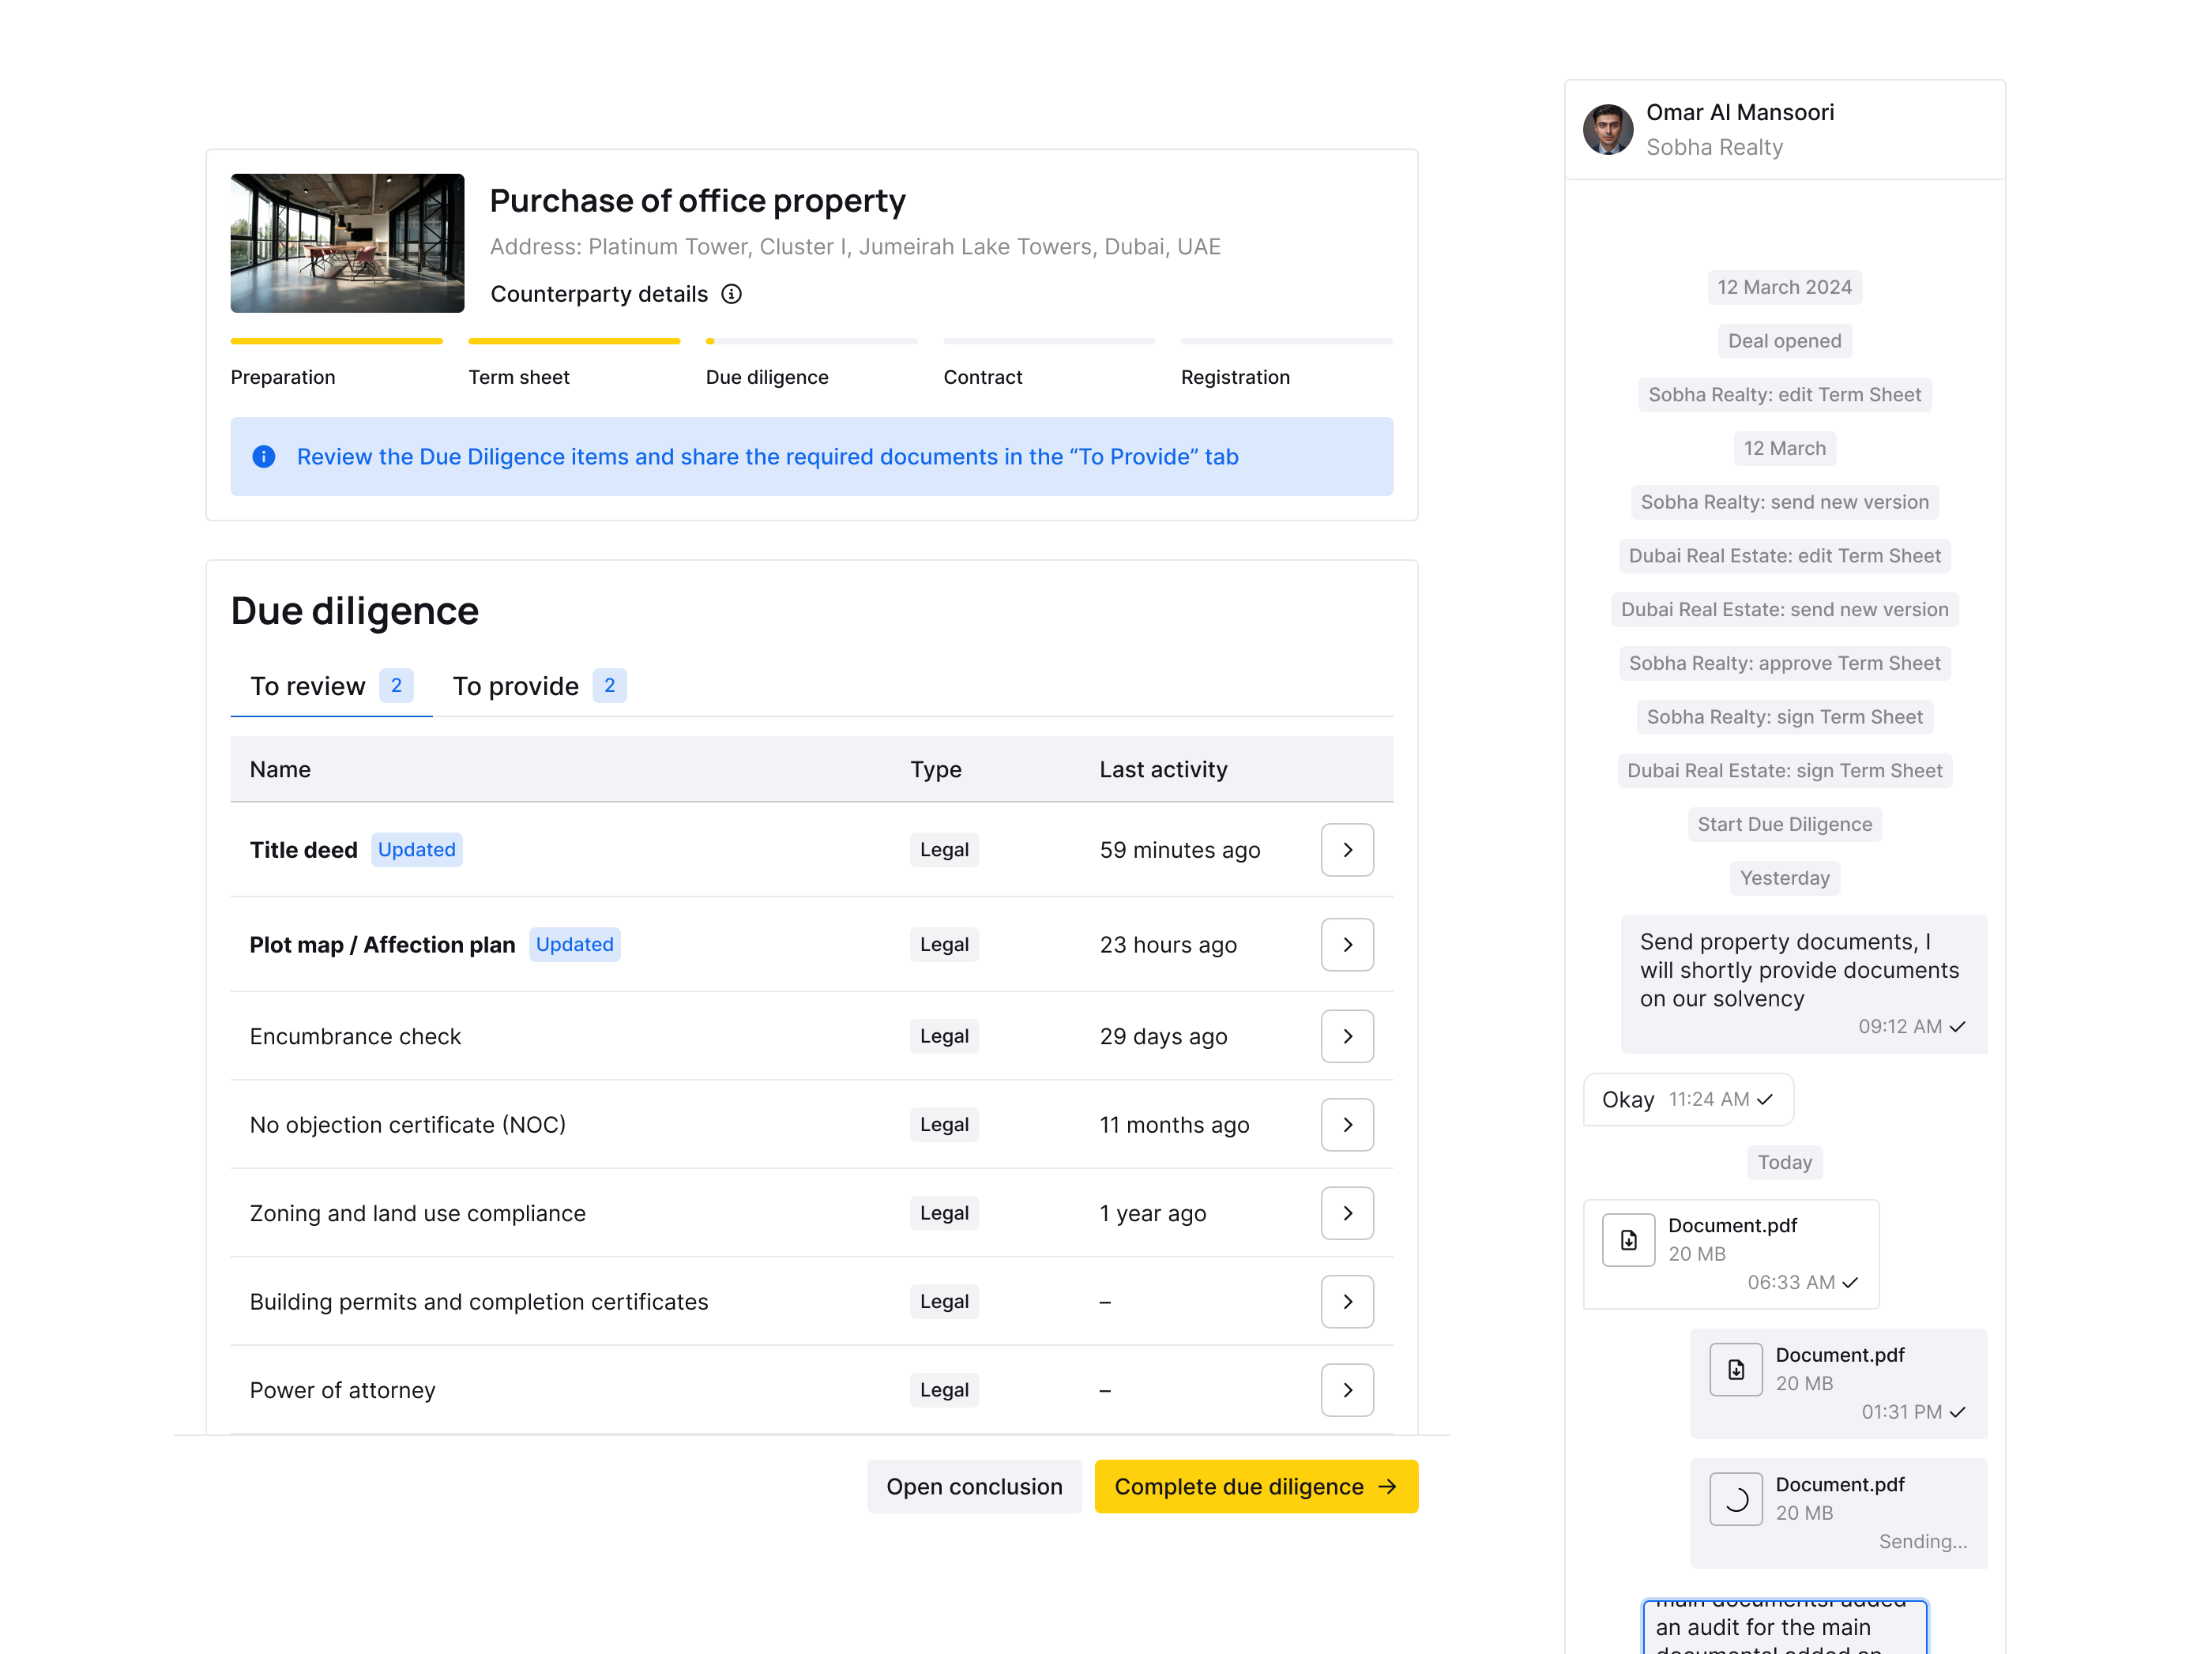Select the Contract progress step

point(1049,364)
